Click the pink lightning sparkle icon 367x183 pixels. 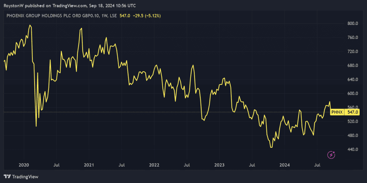[331, 155]
